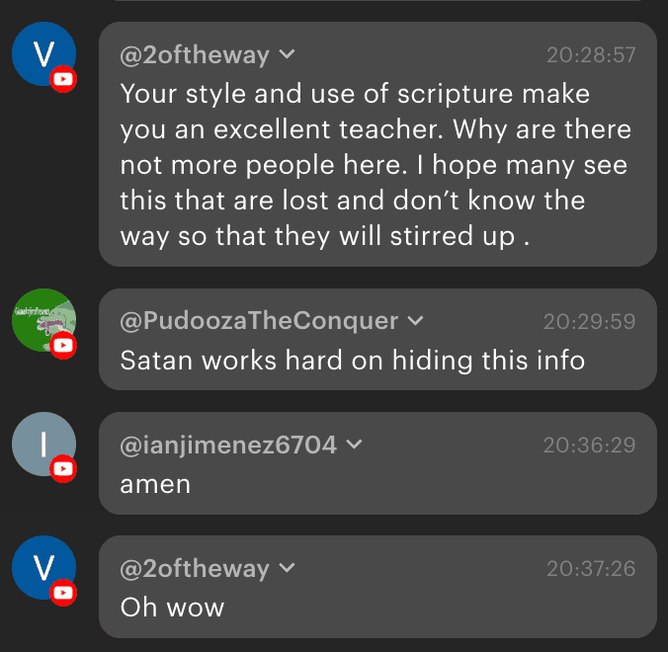This screenshot has height=652, width=668.
Task: Expand the chevron beside @2oftheway at 20:28:57
Action: (x=287, y=55)
